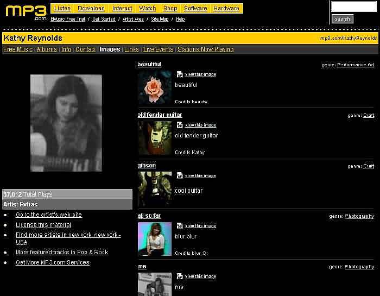Follow the Music Free Trial link
Viewport: 380px width, 296px height.
(x=68, y=19)
